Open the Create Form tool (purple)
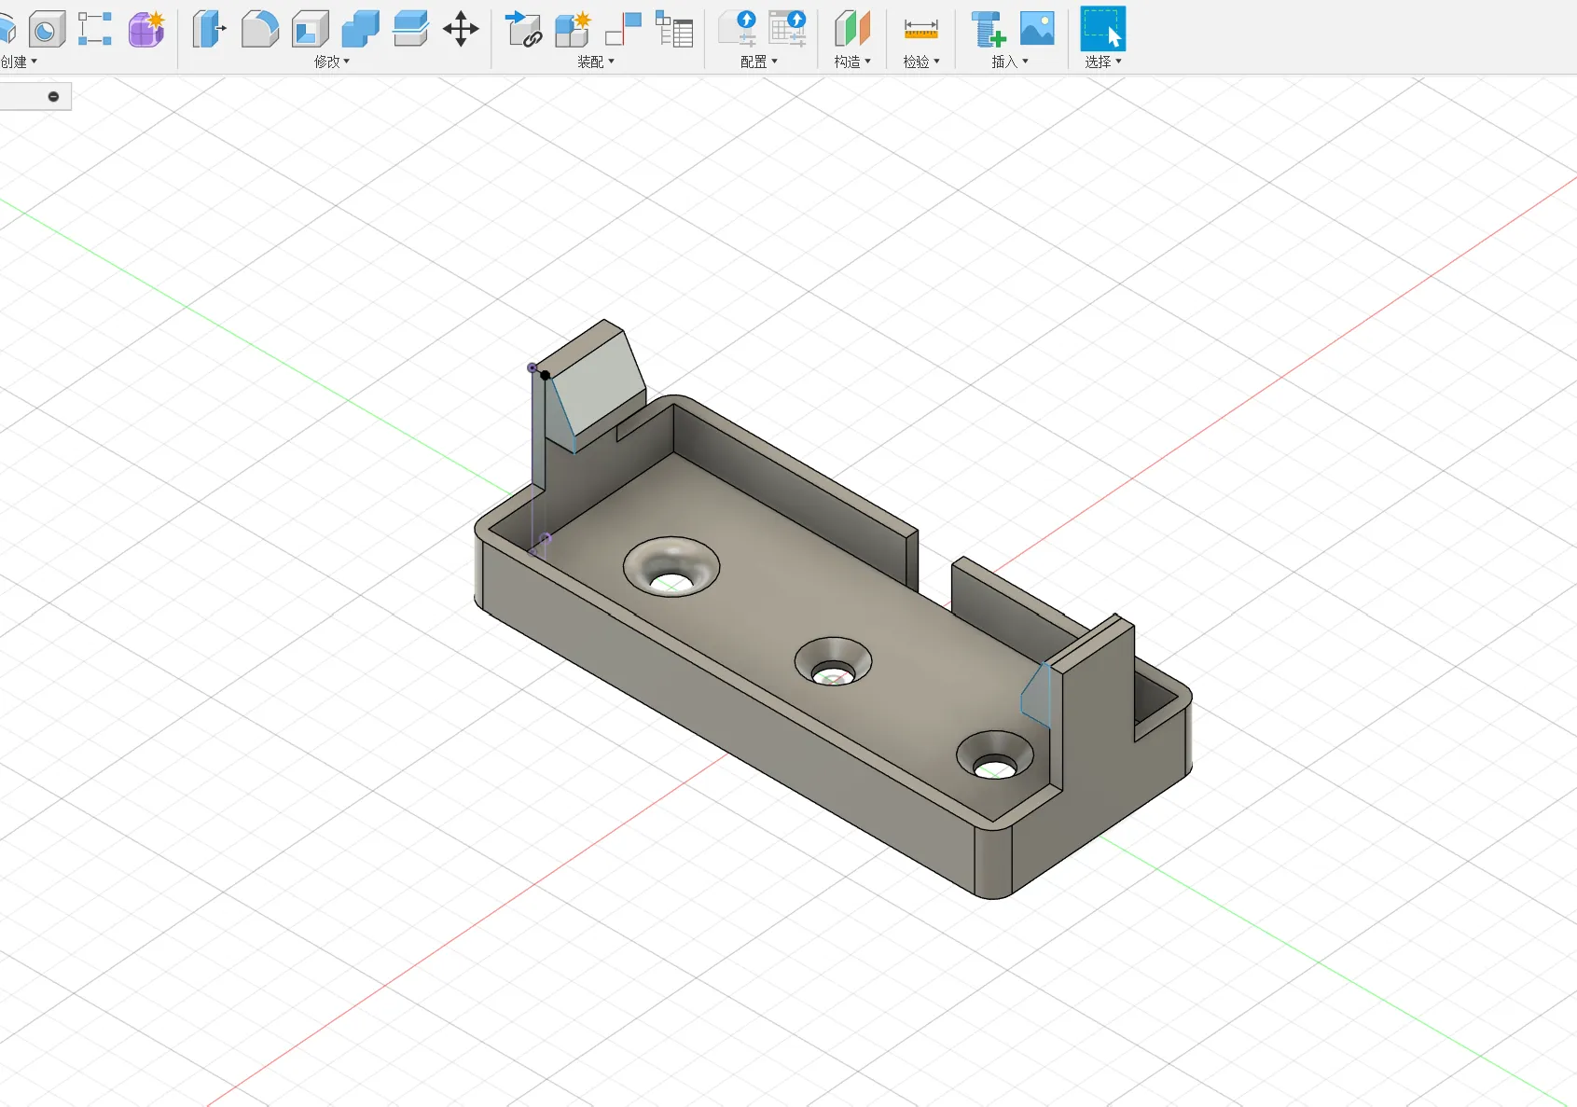 tap(146, 29)
